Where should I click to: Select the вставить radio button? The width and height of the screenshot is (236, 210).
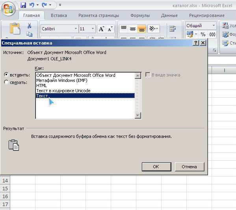[x=6, y=74]
